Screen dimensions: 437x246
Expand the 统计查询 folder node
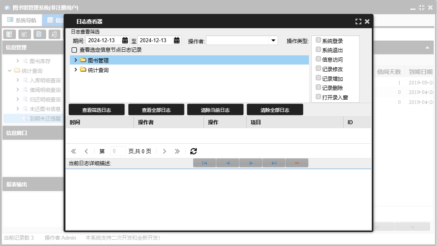(76, 70)
